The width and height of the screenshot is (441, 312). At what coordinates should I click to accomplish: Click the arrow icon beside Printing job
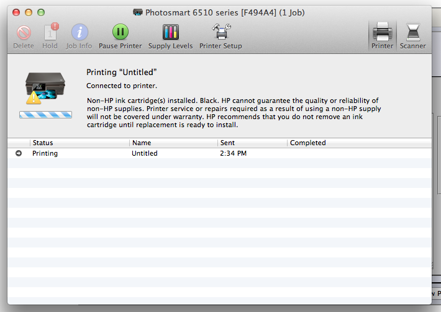click(x=19, y=153)
